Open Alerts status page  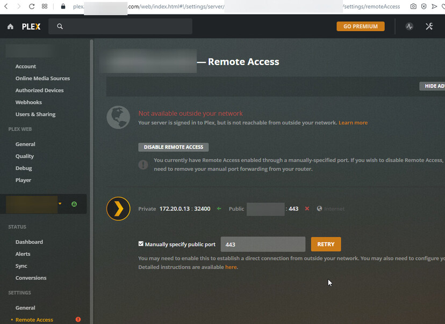(x=23, y=254)
